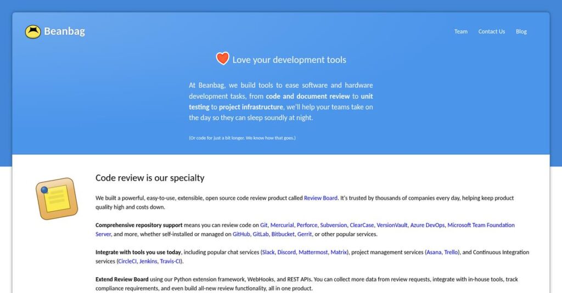Visit the Travis-CI link
The height and width of the screenshot is (293, 562).
coord(170,262)
